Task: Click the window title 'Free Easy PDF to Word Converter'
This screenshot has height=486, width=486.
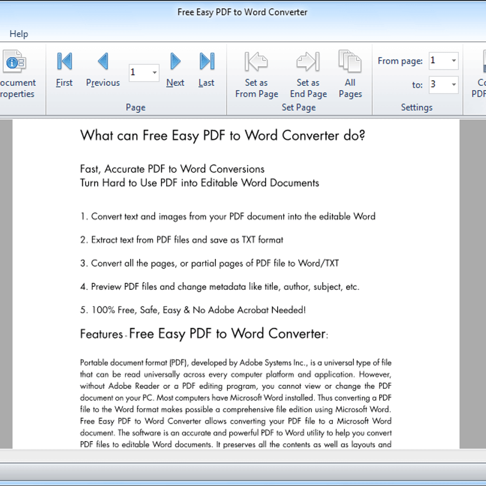Action: tap(243, 12)
